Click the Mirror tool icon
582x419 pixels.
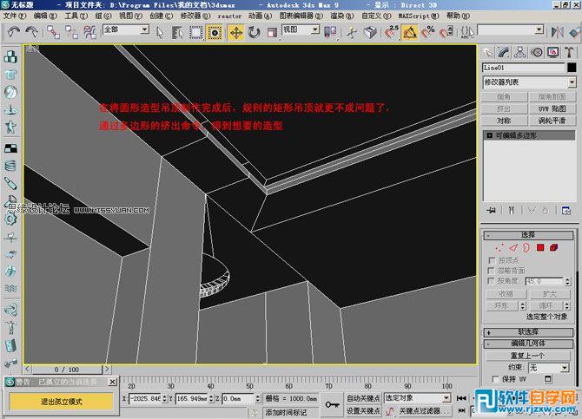click(x=557, y=32)
